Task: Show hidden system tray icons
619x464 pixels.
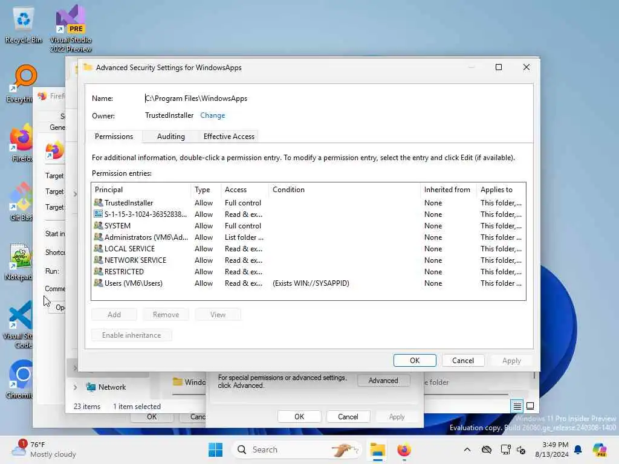Action: [467, 449]
